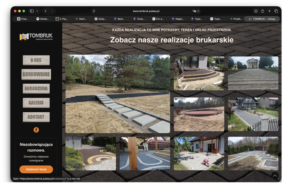Switch to the Chat... tab
This screenshot has width=292, height=188.
(23, 19)
